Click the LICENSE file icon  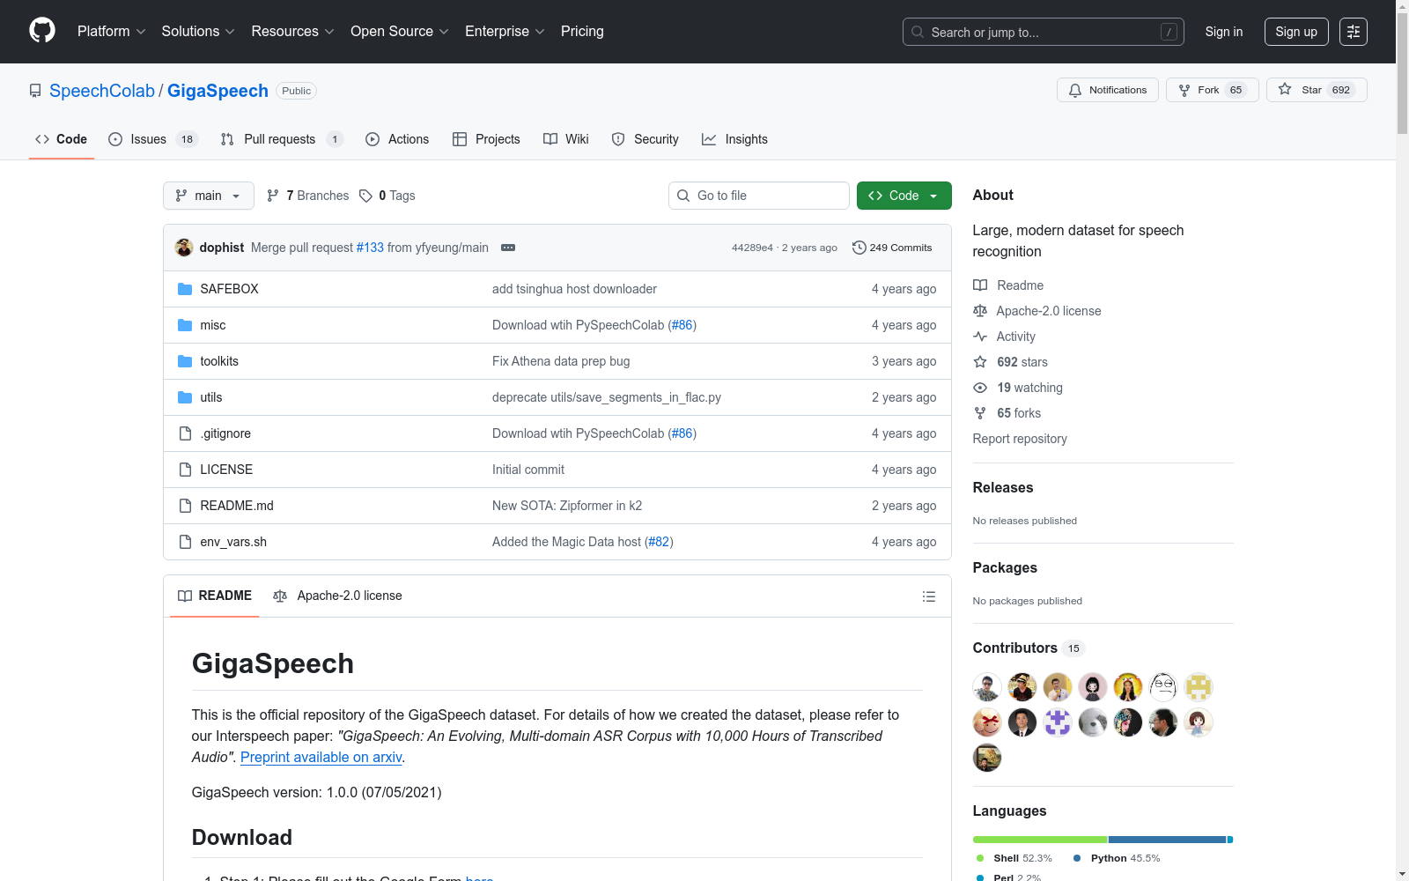click(185, 470)
